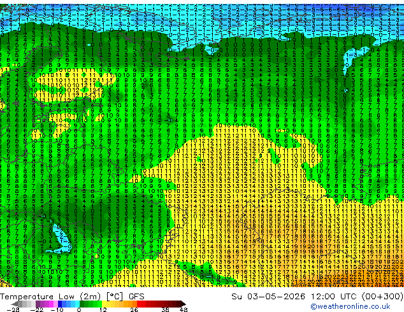Open the weatheronline.co.uk credit link
Viewport: 404px width, 312px height.
350,306
